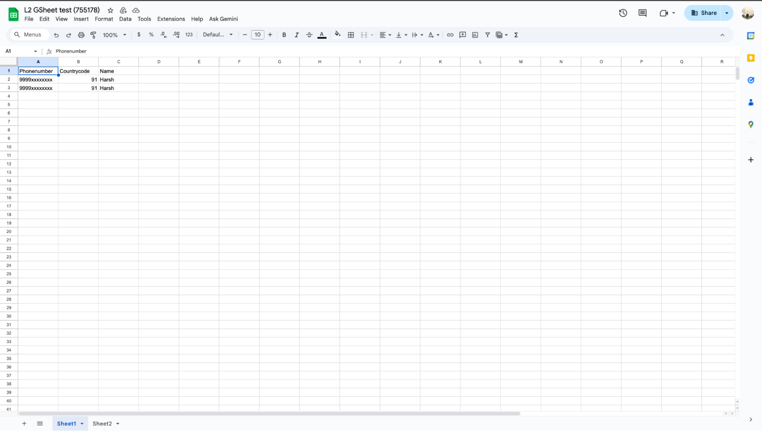The height and width of the screenshot is (431, 762).
Task: Click the paint format icon
Action: click(93, 35)
